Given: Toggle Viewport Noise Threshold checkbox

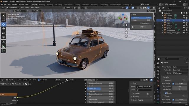Looking at the screenshot, I should 173,84.
